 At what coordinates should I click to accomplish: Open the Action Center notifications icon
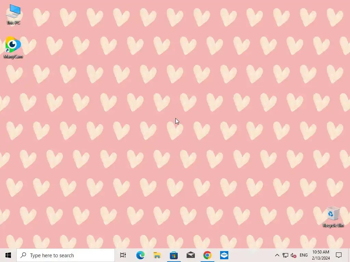point(339,255)
